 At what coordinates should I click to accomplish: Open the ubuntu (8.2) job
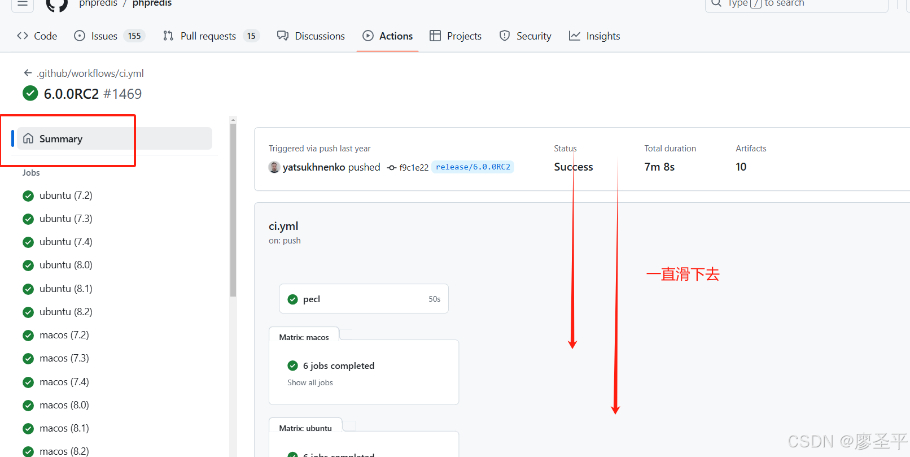click(x=65, y=312)
